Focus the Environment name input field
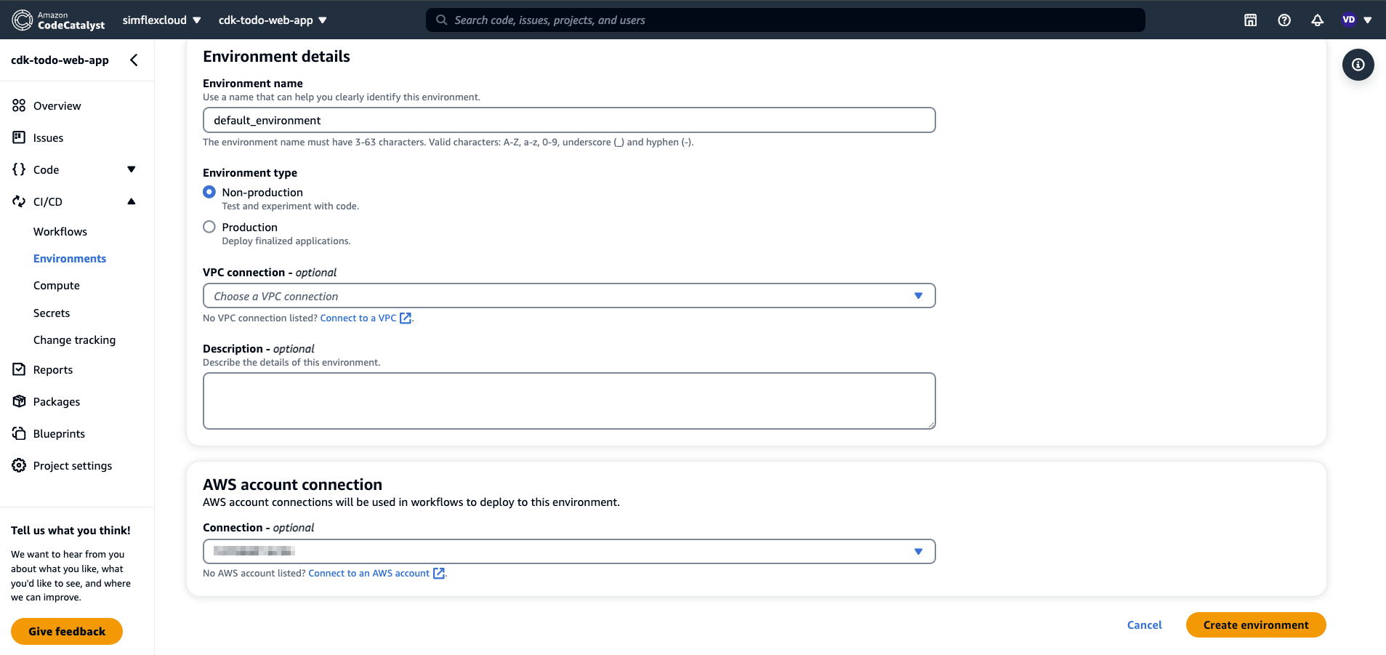This screenshot has width=1386, height=655. (569, 120)
